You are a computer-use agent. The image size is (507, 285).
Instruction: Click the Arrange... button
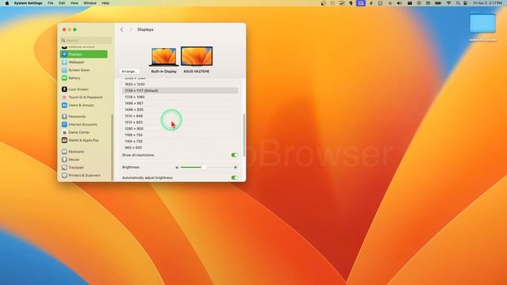tap(129, 71)
